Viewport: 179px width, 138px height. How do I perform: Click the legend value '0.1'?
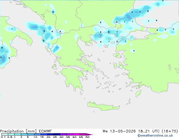pyautogui.click(x=3, y=137)
